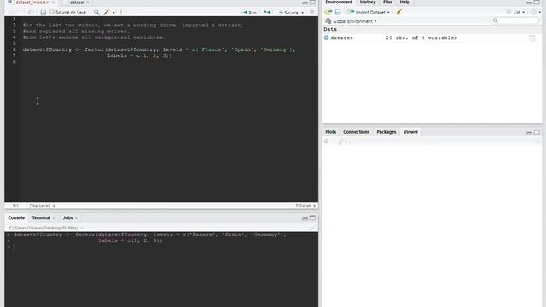Refresh environment using the circular icon
The height and width of the screenshot is (307, 546).
[533, 12]
